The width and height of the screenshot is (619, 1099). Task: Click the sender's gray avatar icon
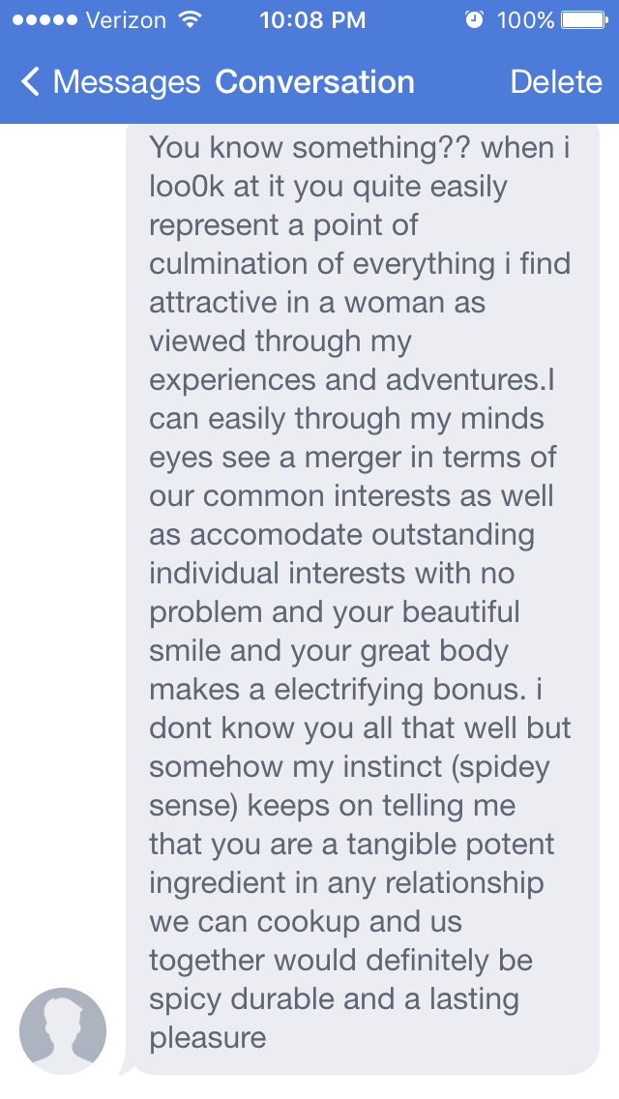point(63,1031)
